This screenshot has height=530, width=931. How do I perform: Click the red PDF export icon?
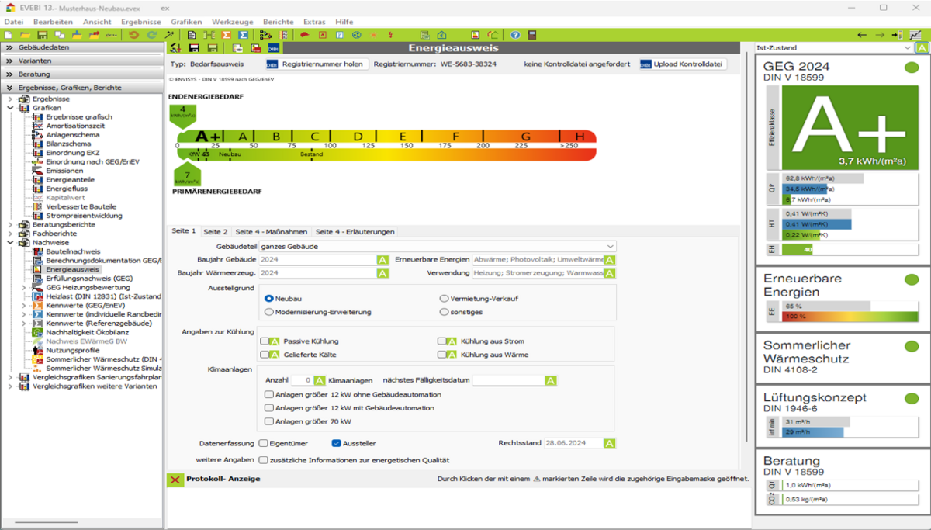click(256, 48)
